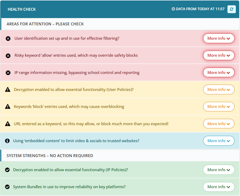Show More info for Decryption IP Policies

(x=219, y=170)
